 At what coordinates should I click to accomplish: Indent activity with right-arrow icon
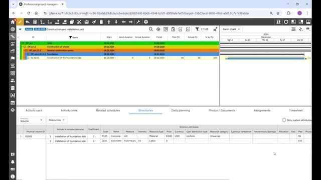tap(131, 22)
